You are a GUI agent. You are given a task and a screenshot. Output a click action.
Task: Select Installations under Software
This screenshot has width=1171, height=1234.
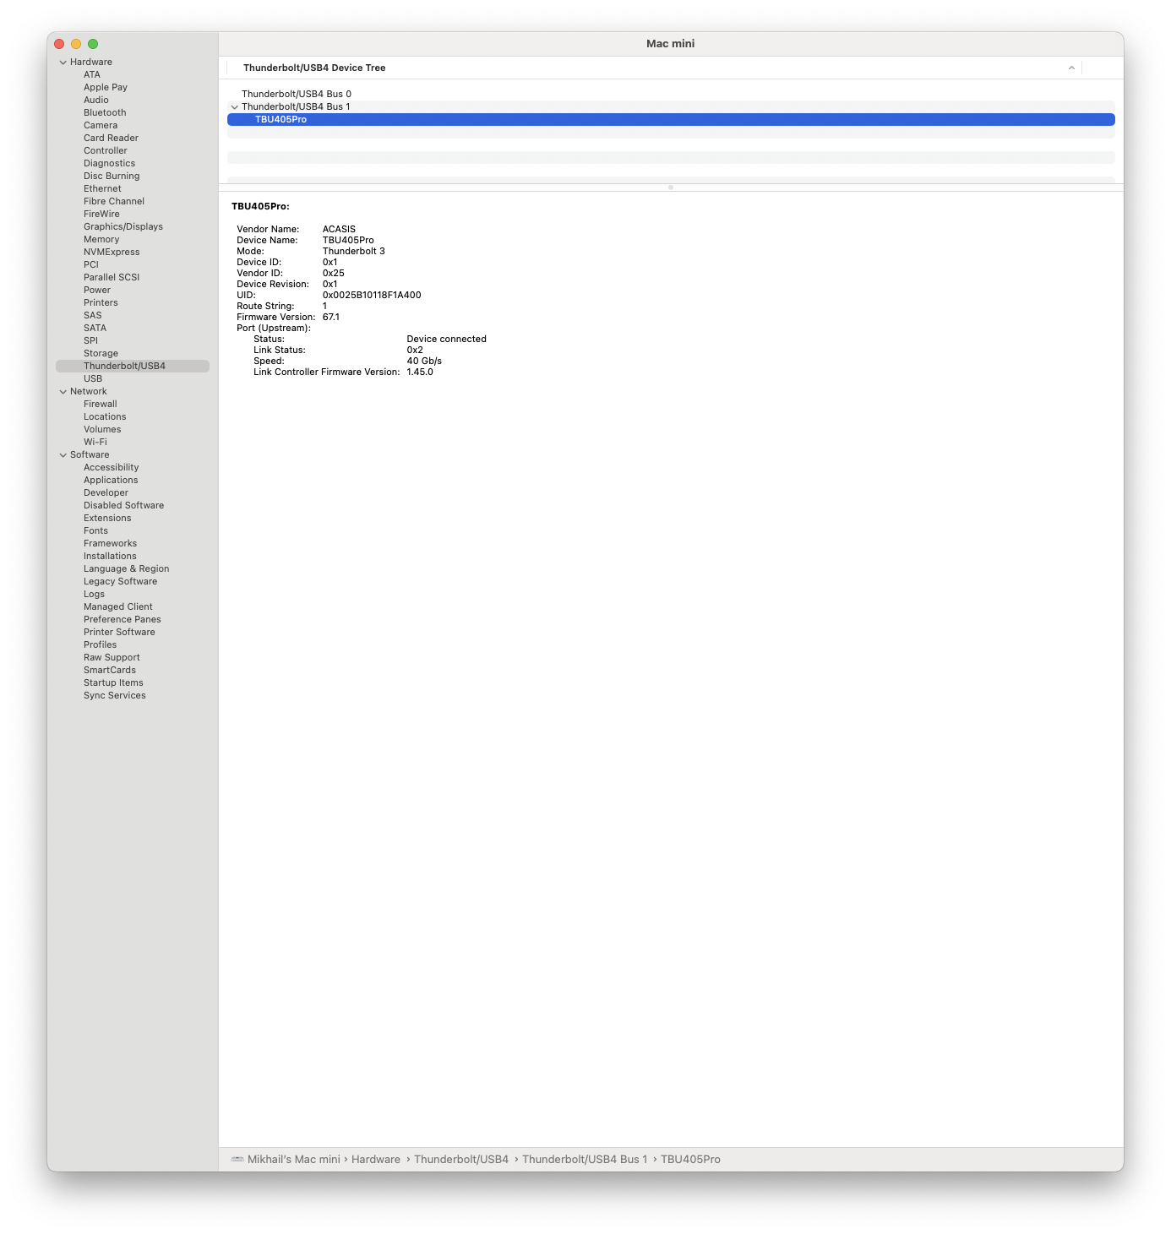[110, 557]
